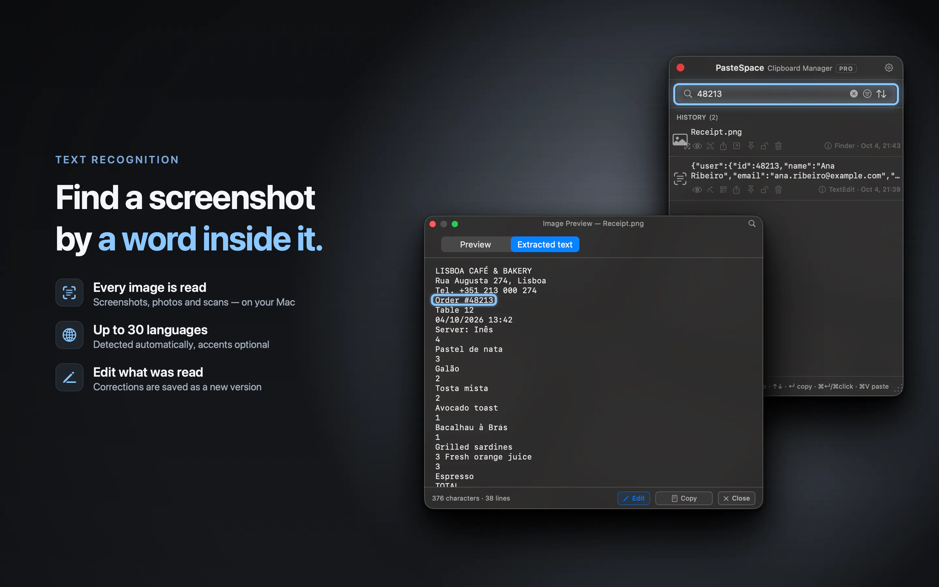
Task: Show info for the TextEdit entry
Action: pyautogui.click(x=822, y=190)
